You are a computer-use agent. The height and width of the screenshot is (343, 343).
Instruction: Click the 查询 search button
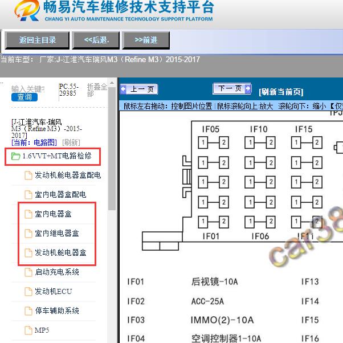(x=24, y=97)
